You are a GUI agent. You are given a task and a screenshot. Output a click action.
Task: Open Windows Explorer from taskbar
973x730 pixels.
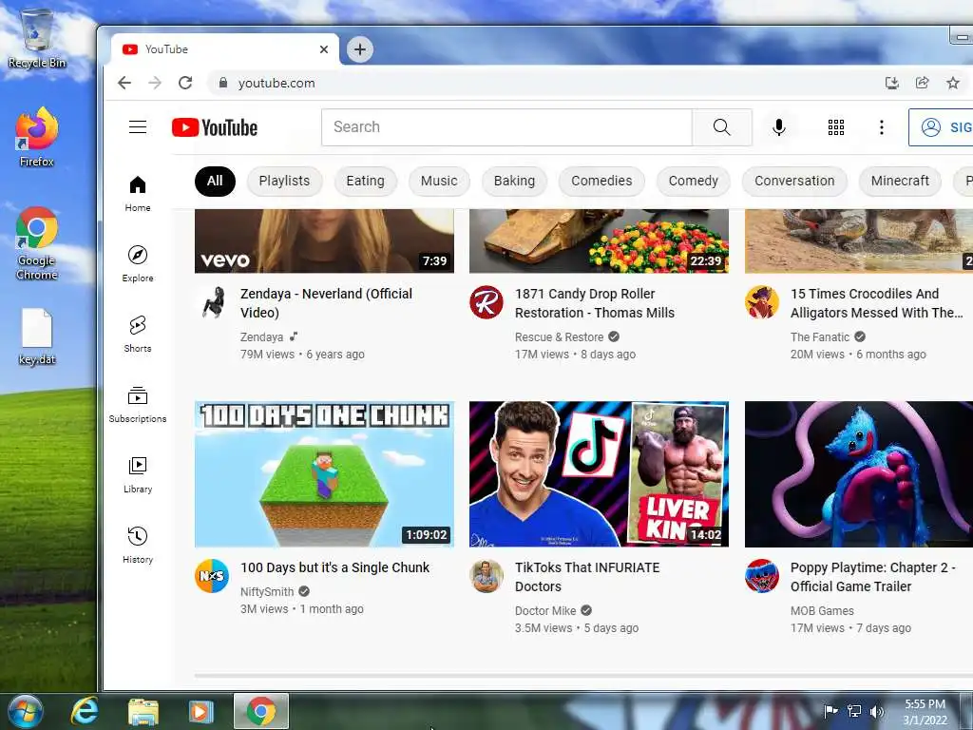[x=143, y=711]
